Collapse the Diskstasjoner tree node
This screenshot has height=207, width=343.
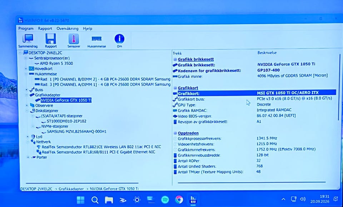[x=27, y=111]
